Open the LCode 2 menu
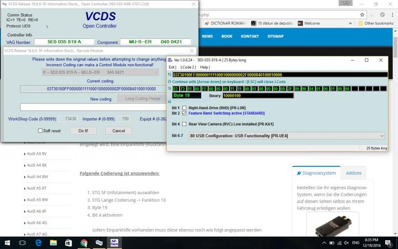Screen dimensions: 398x249 click(188, 67)
